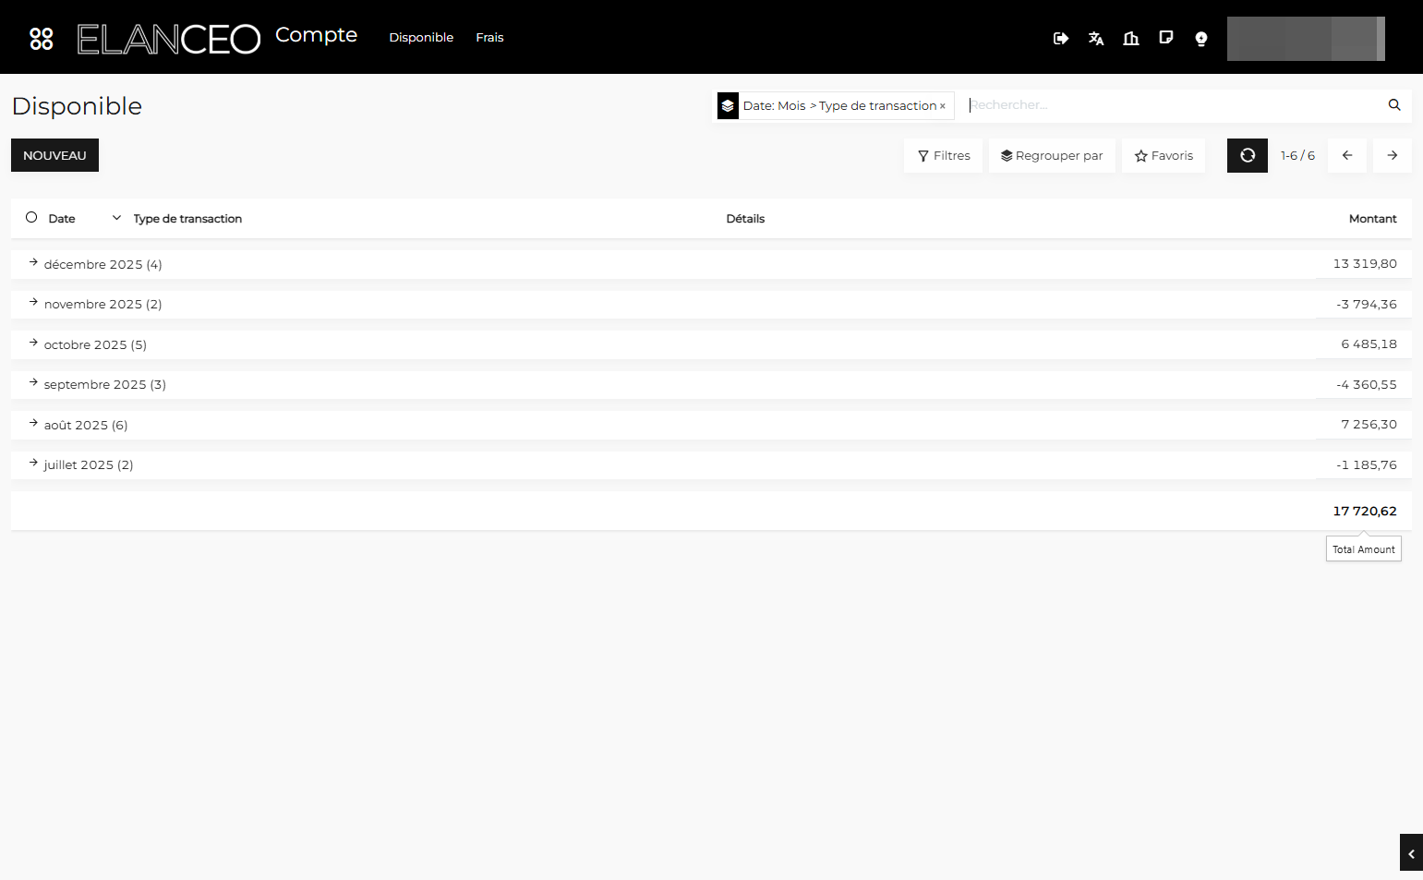This screenshot has width=1423, height=880.
Task: Sort by Type de transaction column
Action: click(187, 219)
